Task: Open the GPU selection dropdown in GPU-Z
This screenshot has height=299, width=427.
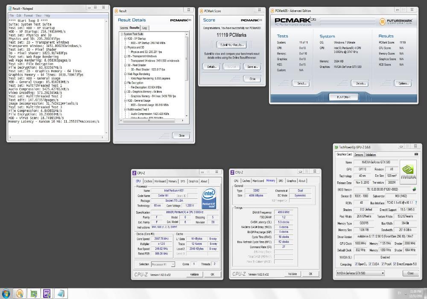Action: [360, 273]
